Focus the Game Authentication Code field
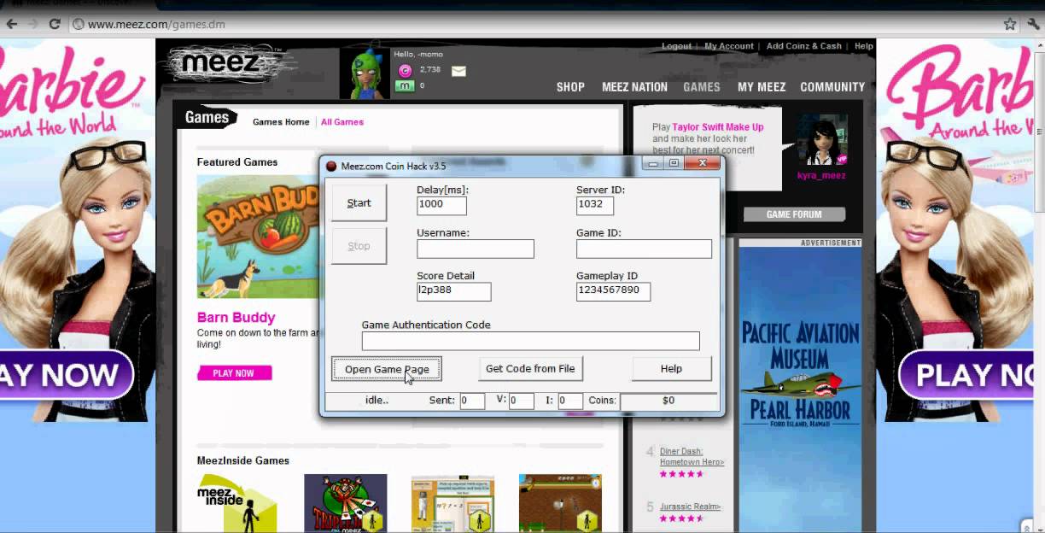The height and width of the screenshot is (533, 1045). [x=530, y=341]
